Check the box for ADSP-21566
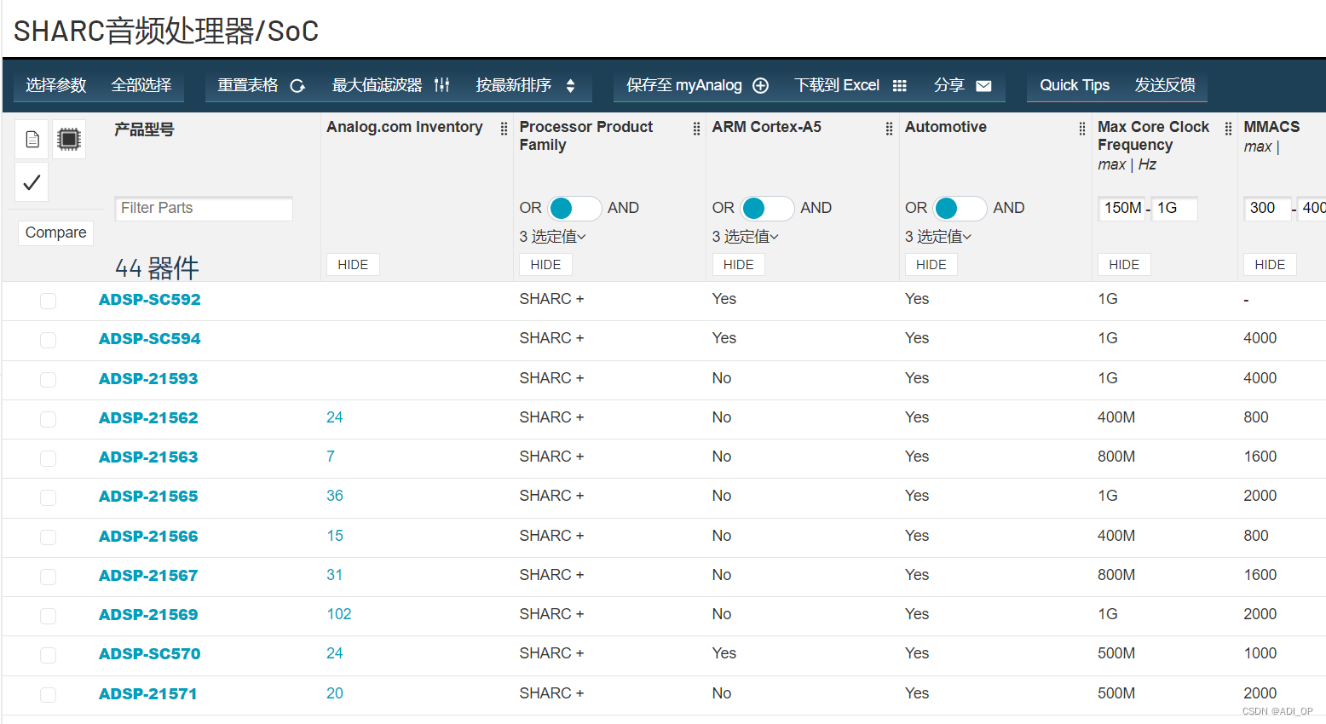Image resolution: width=1326 pixels, height=724 pixels. [x=49, y=537]
